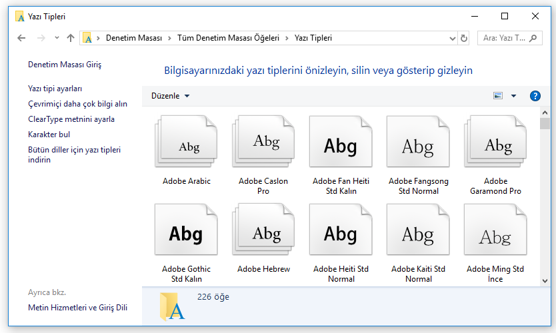Open recent locations dropdown chevron
This screenshot has height=333, width=556.
57,38
